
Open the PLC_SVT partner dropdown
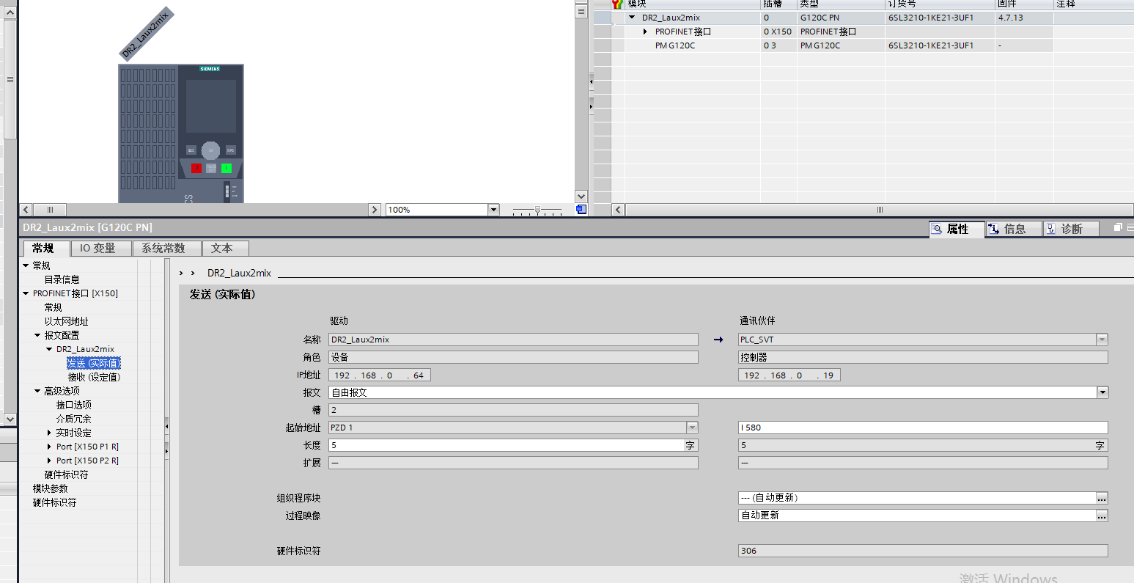pos(1102,340)
